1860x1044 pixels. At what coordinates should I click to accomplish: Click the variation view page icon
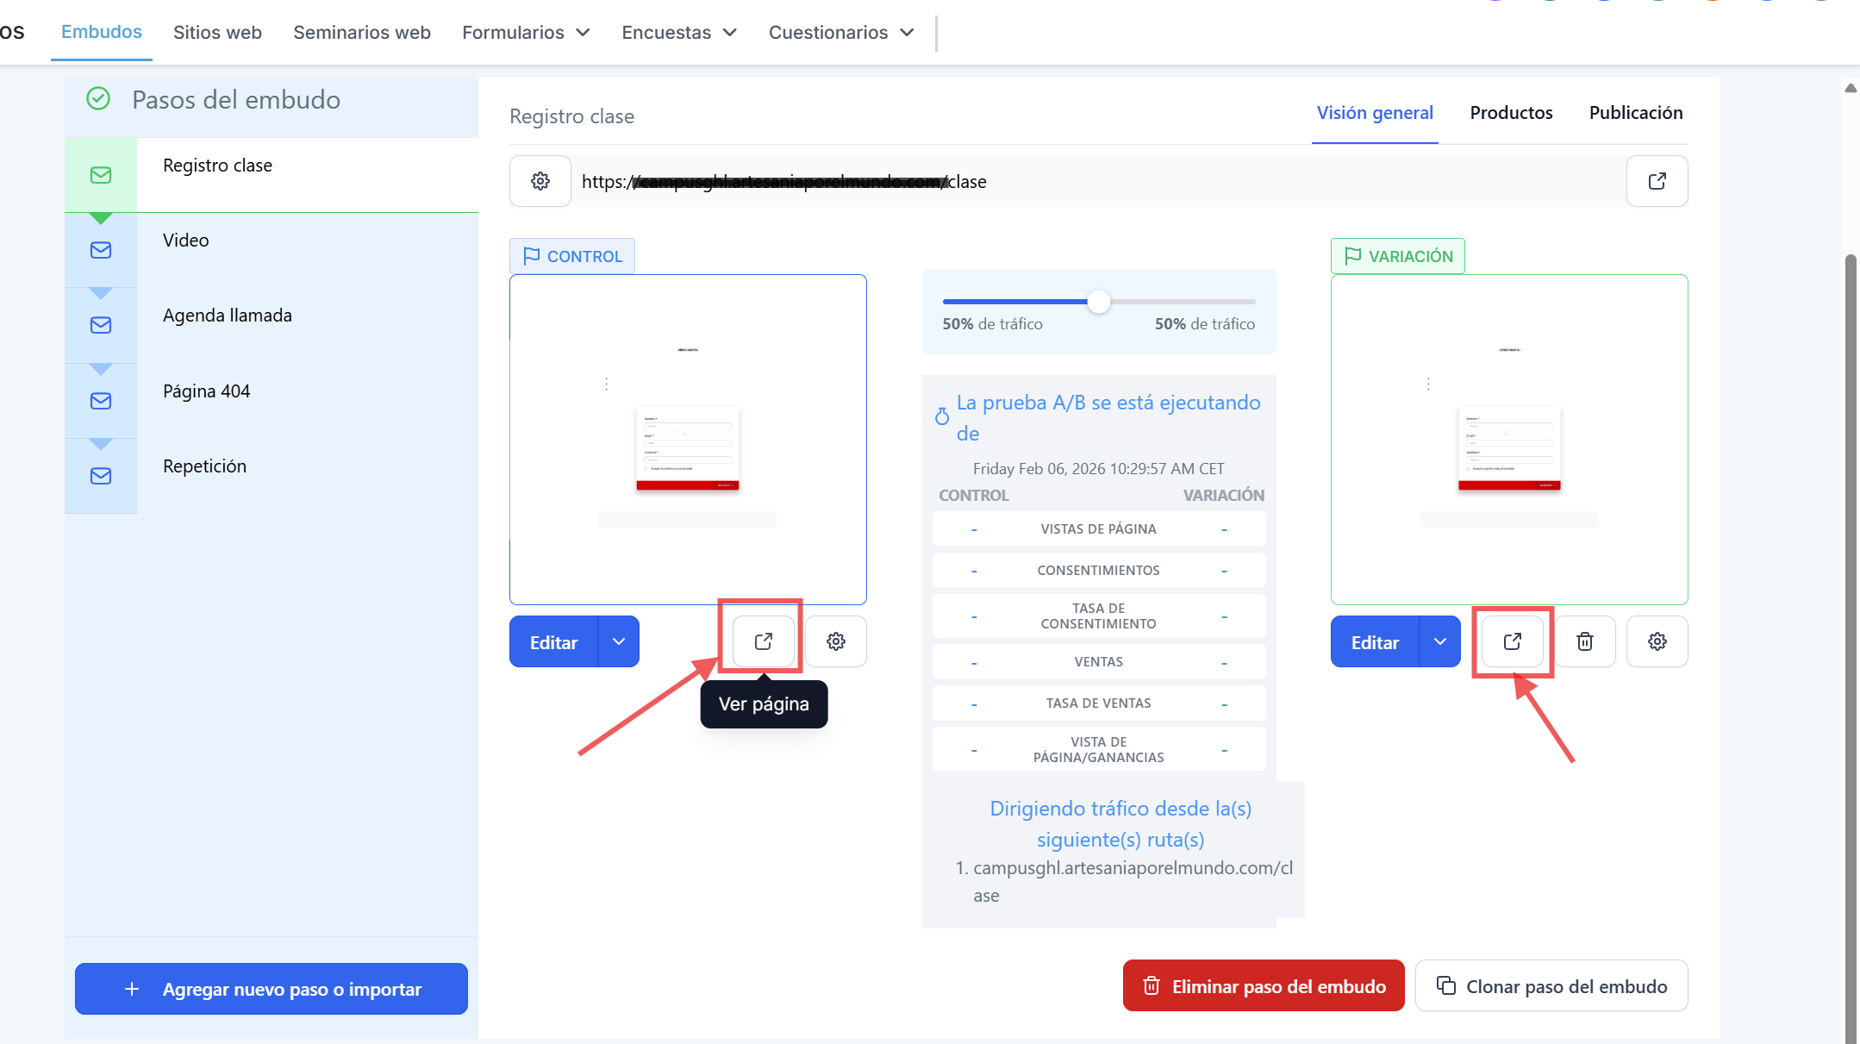coord(1512,641)
